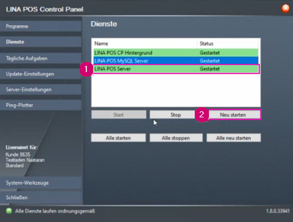
Task: Open Server-Einstellungen in the sidebar
Action: 41,90
